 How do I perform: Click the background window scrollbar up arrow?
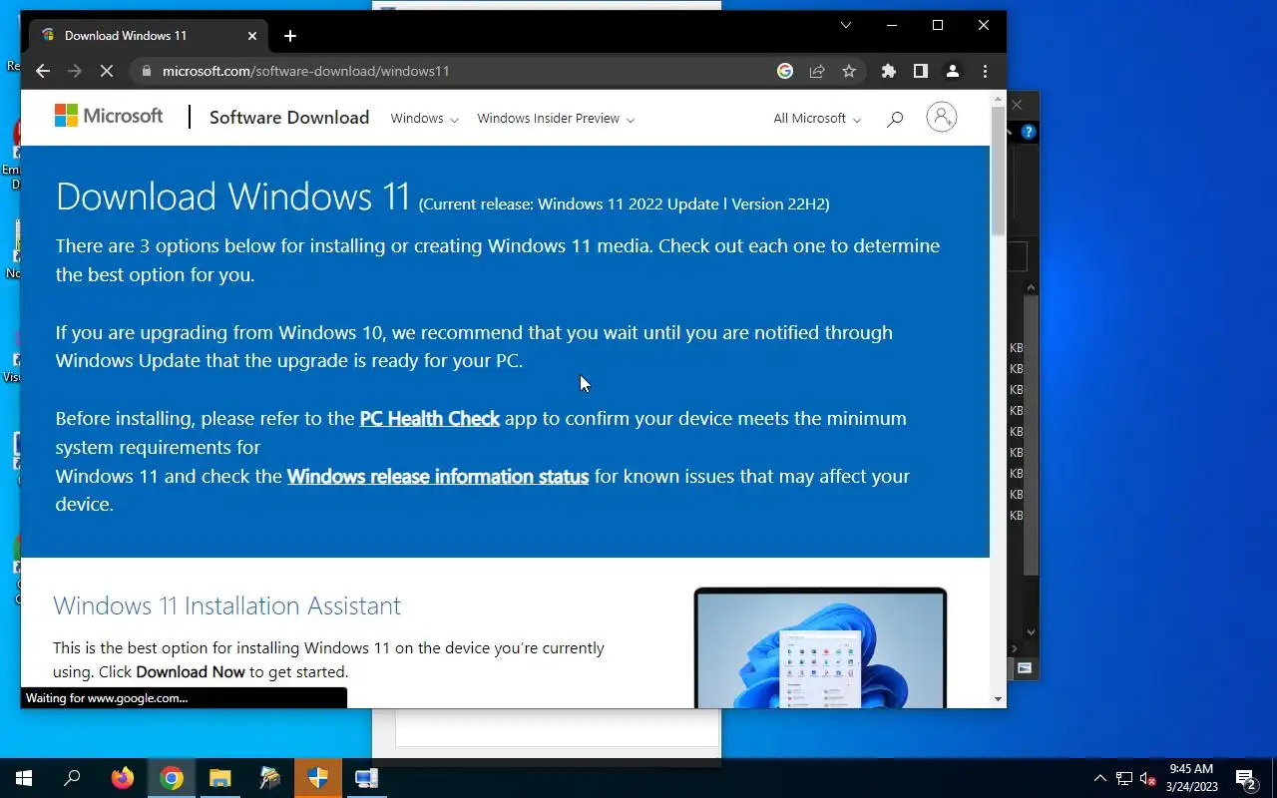(1031, 287)
